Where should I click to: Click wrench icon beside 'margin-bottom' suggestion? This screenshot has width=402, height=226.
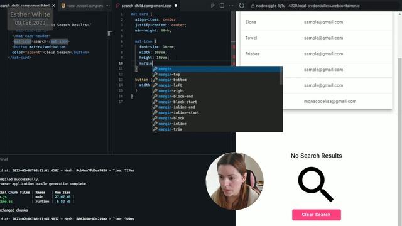point(155,80)
